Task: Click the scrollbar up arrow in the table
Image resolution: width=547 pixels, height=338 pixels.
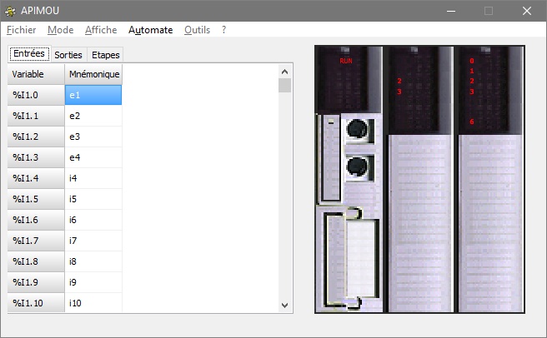Action: [284, 71]
